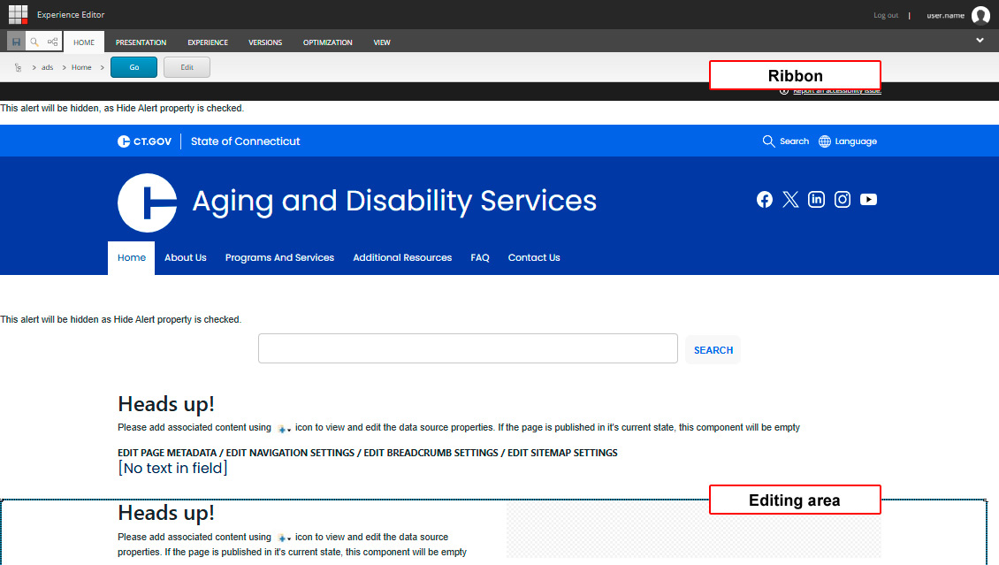Switch to the PRESENTATION ribbon tab

141,42
